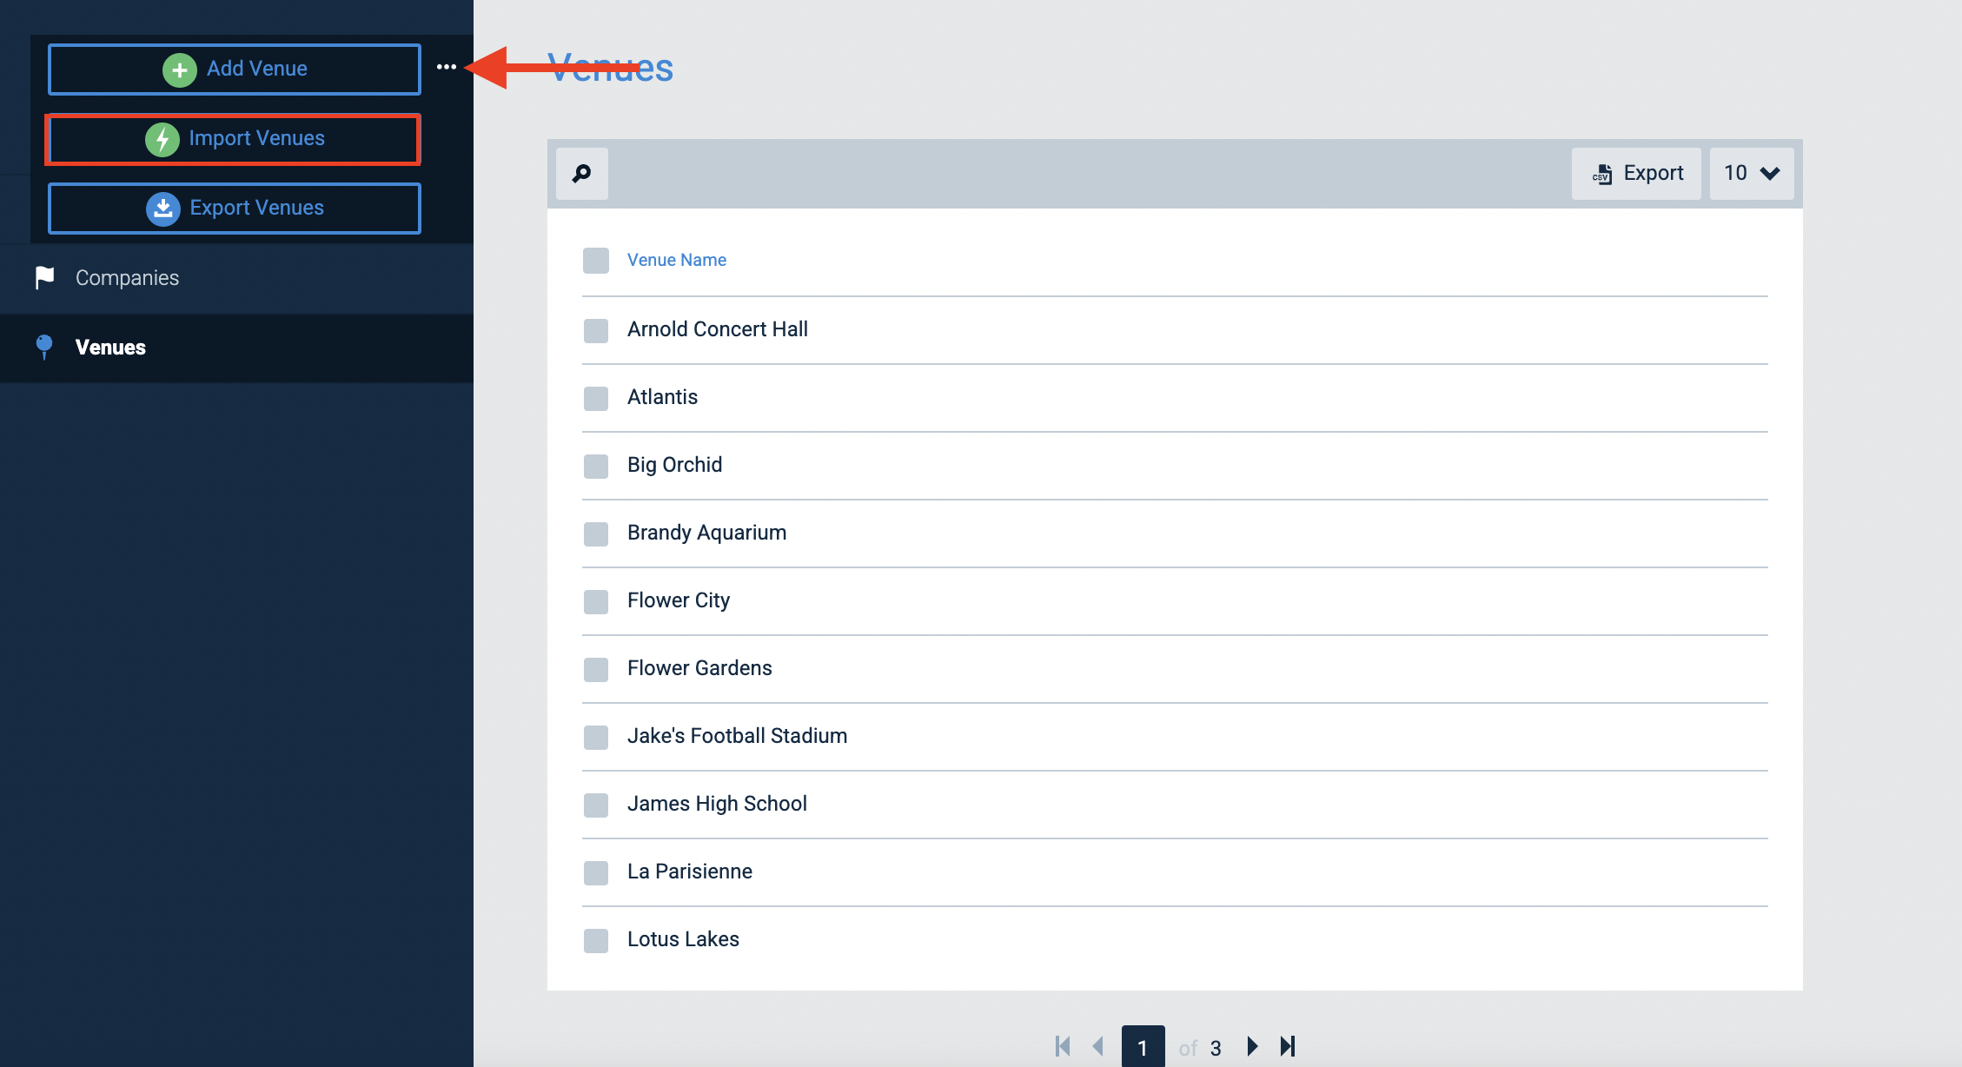Go to the next page arrow
The width and height of the screenshot is (1962, 1067).
pos(1252,1046)
